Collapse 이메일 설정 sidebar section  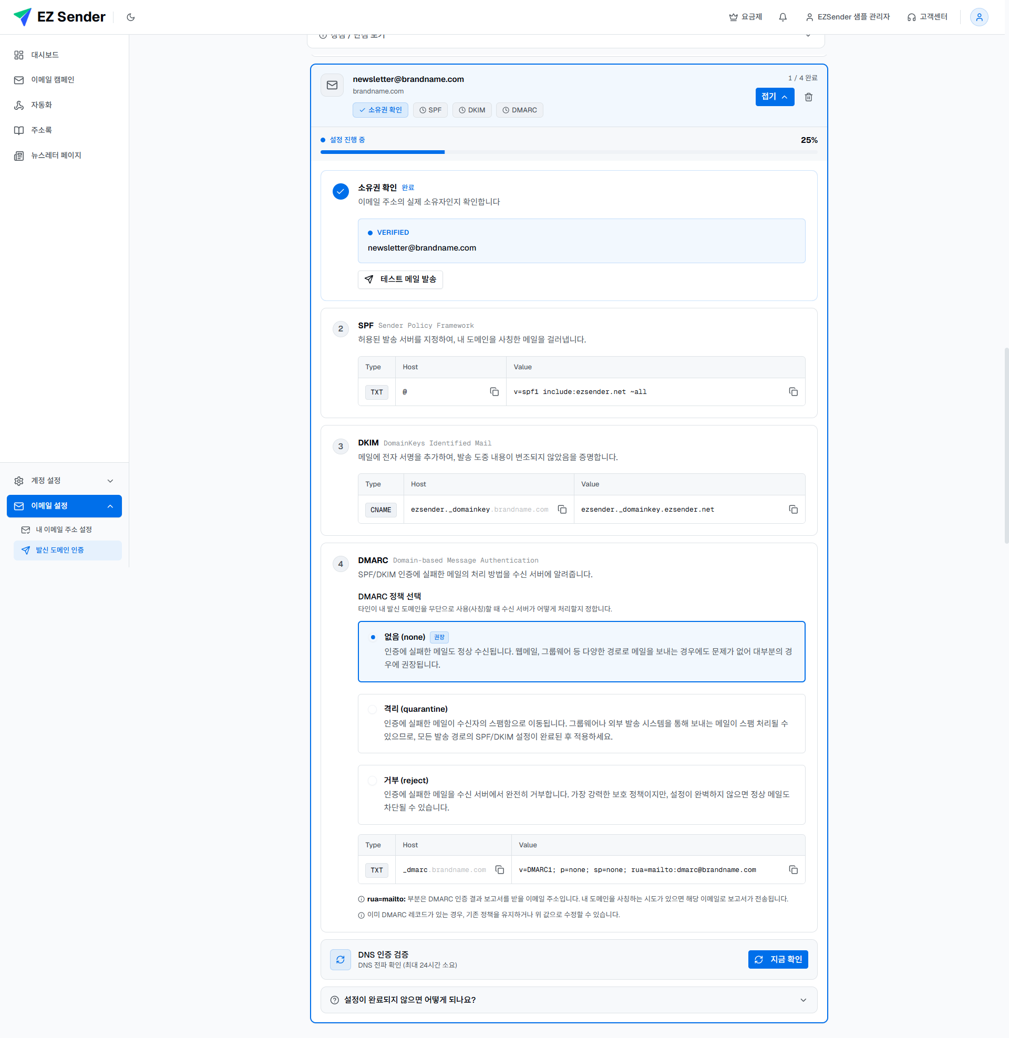point(64,506)
